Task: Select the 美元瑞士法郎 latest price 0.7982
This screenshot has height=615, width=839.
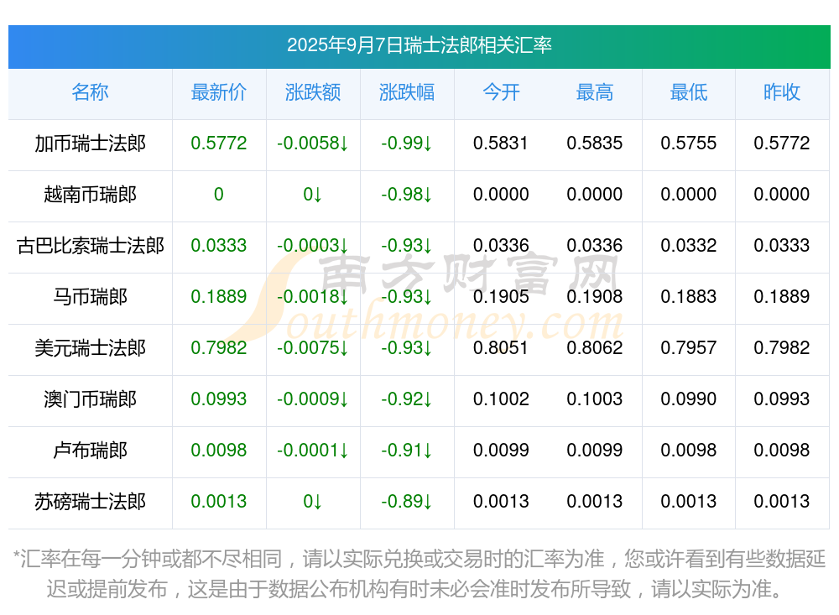Action: tap(219, 348)
